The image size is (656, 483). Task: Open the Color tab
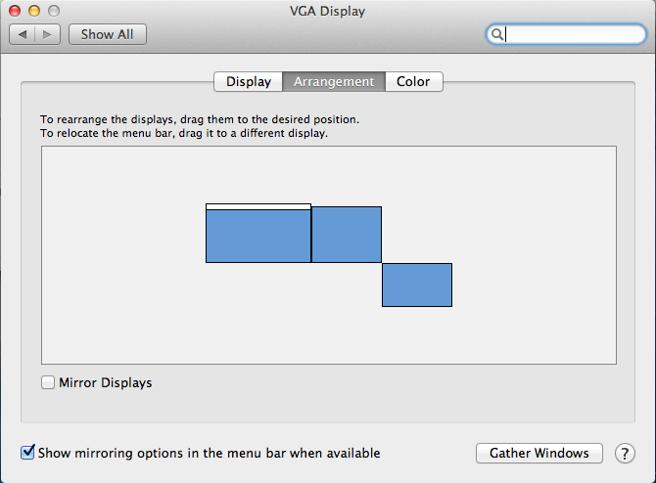(413, 81)
